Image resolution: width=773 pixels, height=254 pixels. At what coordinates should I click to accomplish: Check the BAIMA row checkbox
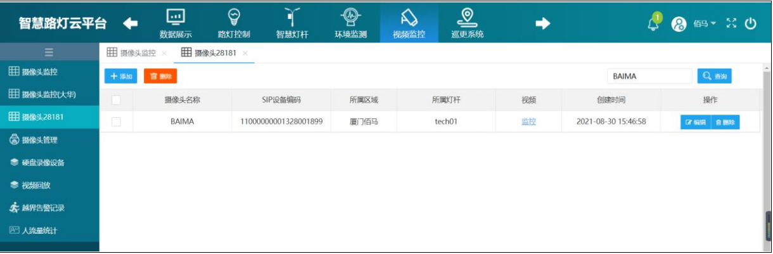pyautogui.click(x=116, y=122)
